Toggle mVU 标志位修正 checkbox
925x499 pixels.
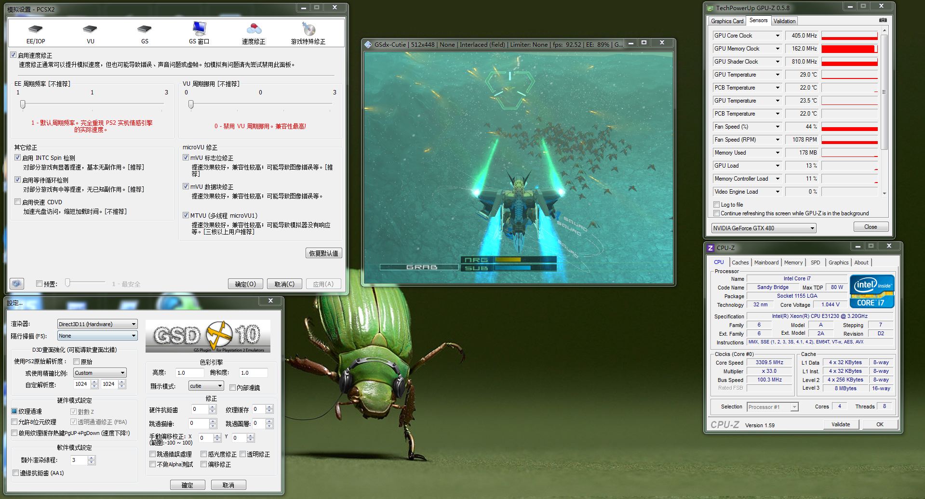tap(186, 158)
